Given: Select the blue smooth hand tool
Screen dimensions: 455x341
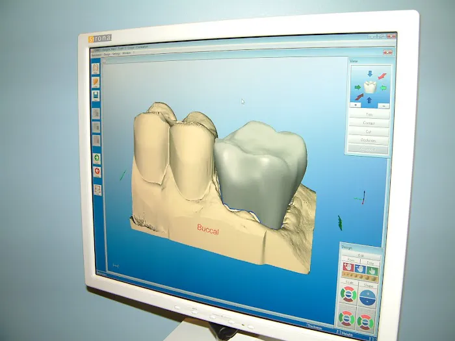Looking at the screenshot, I should point(360,269).
